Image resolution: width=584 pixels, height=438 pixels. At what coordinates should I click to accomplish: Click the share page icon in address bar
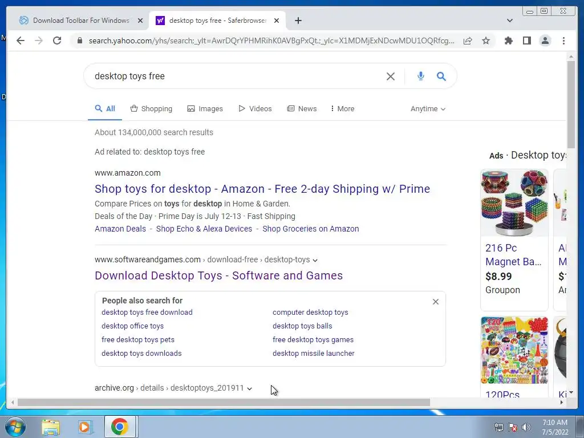coord(468,40)
